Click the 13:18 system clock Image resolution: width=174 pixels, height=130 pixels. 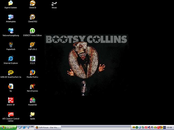pyautogui.click(x=169, y=127)
